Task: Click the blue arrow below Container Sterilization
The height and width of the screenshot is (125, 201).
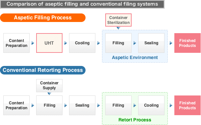Action: pos(118,28)
